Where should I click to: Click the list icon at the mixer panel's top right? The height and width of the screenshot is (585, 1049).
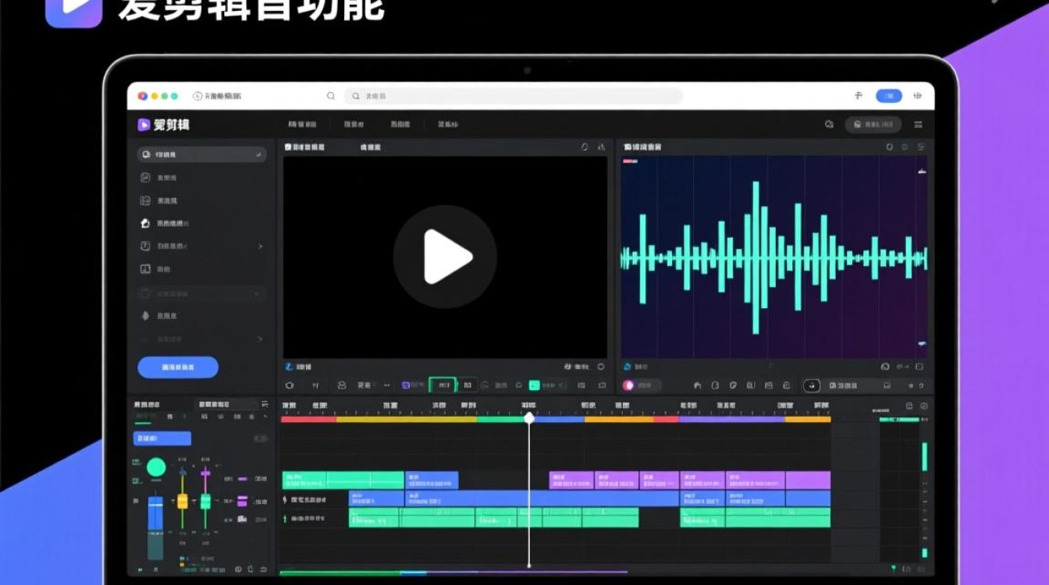click(x=265, y=404)
